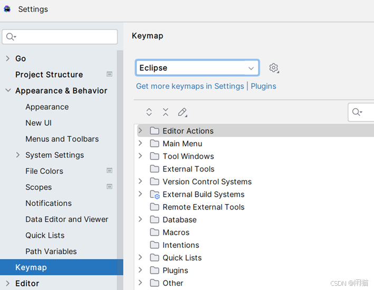Viewport: 374px width, 290px height.
Task: Click the Project Structure project-level marker icon
Action: (x=109, y=74)
